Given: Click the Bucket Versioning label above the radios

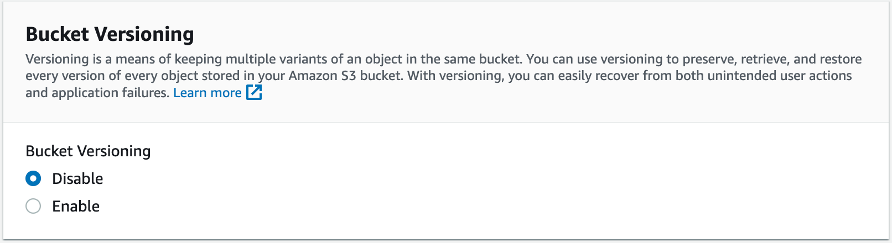Looking at the screenshot, I should point(88,151).
